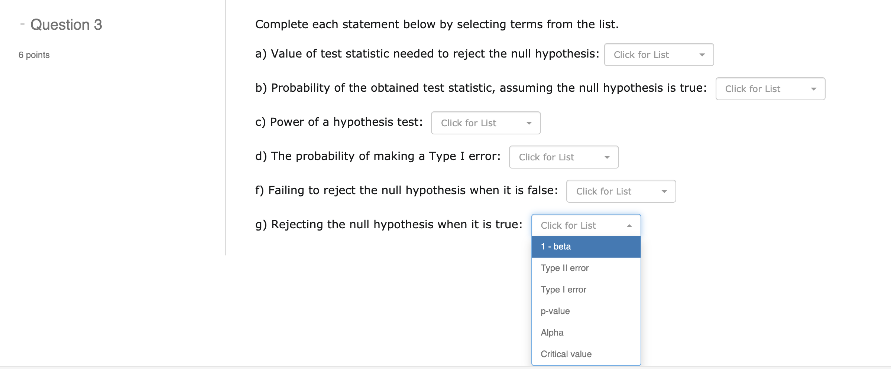The image size is (891, 369).
Task: Click the caret on statement b's dropdown
Action: tap(813, 89)
